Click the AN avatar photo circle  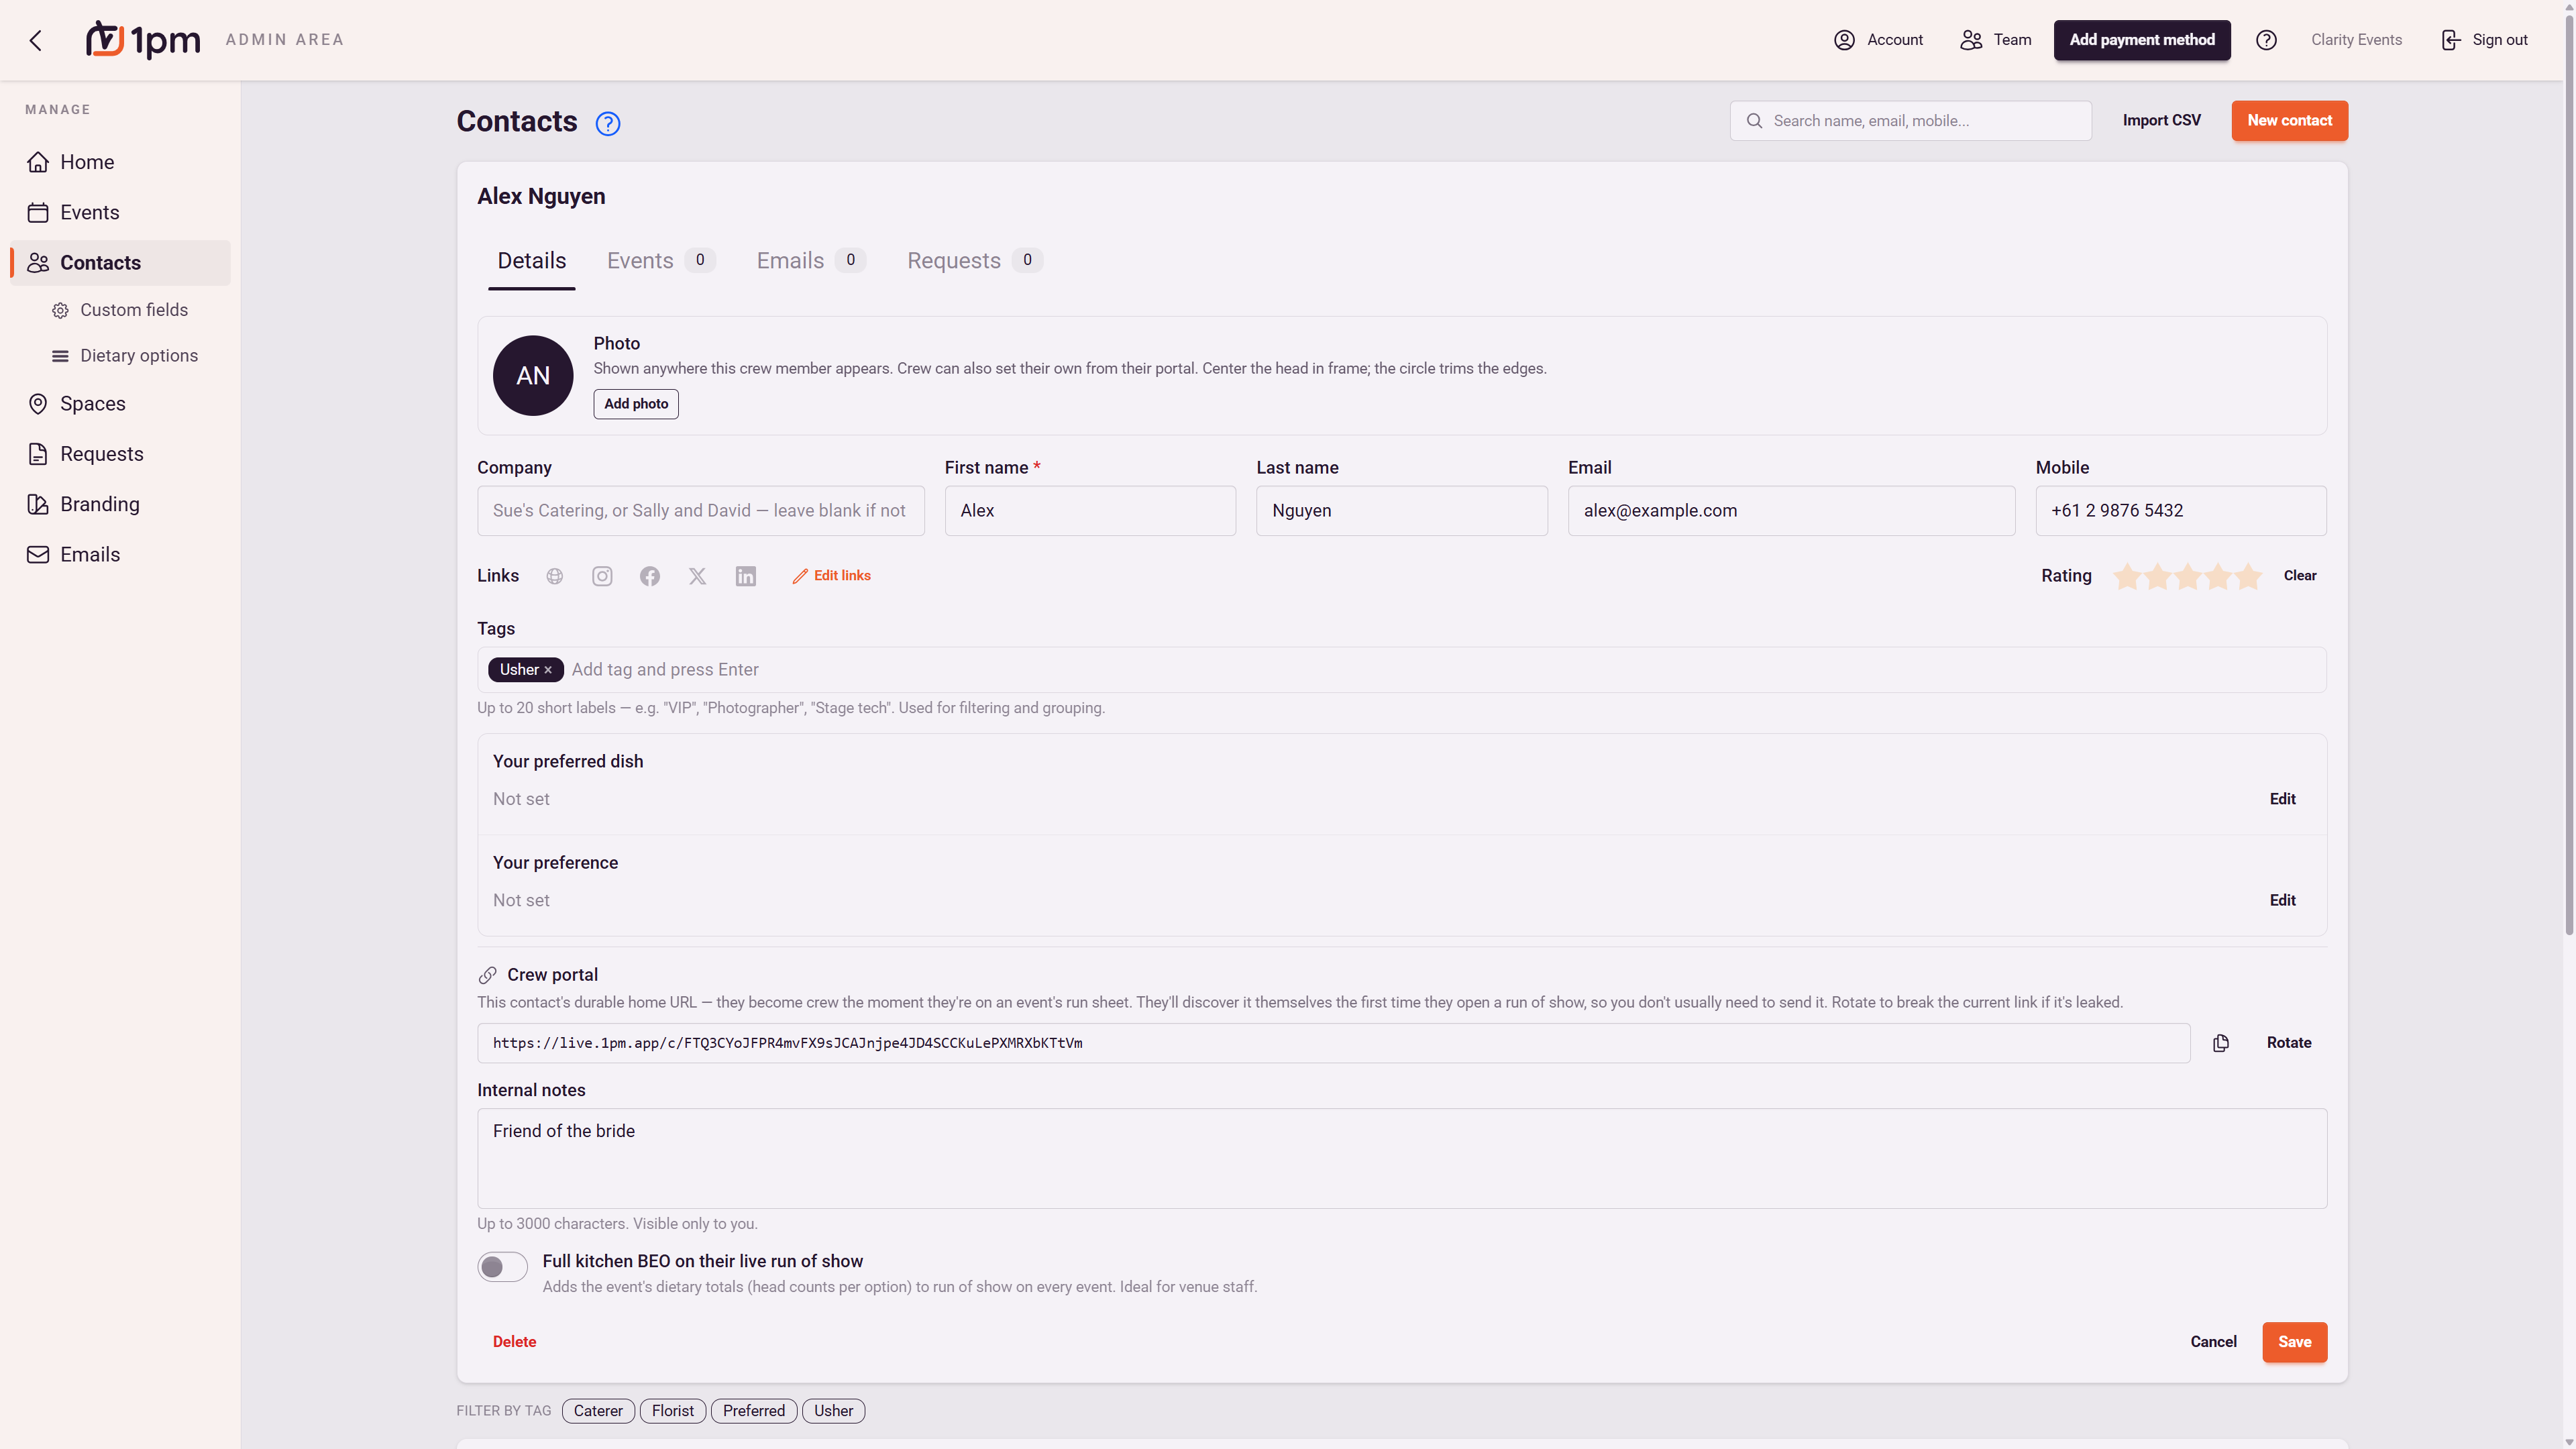pyautogui.click(x=533, y=376)
